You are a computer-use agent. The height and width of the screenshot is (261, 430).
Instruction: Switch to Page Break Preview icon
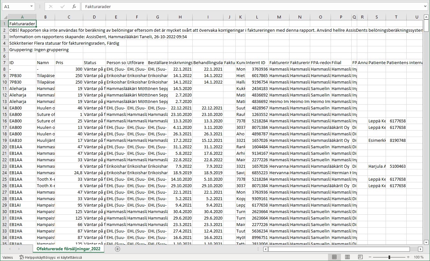360,257
